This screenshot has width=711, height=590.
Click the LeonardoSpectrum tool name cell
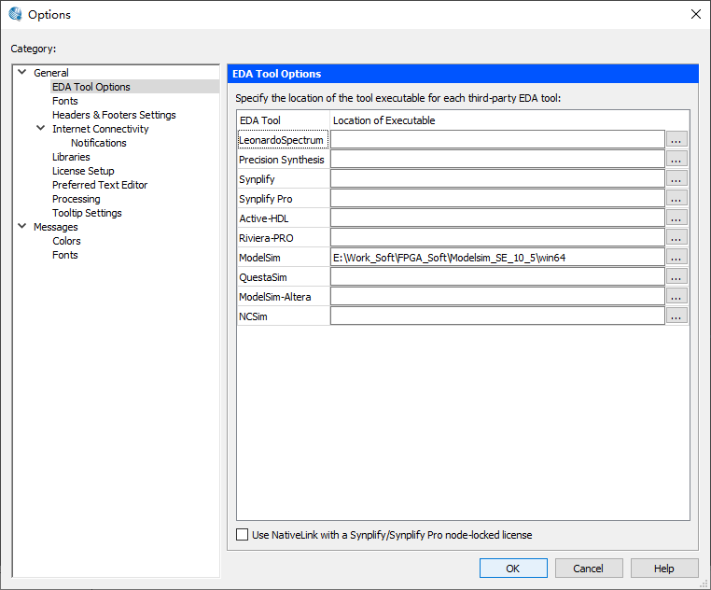[x=283, y=140]
